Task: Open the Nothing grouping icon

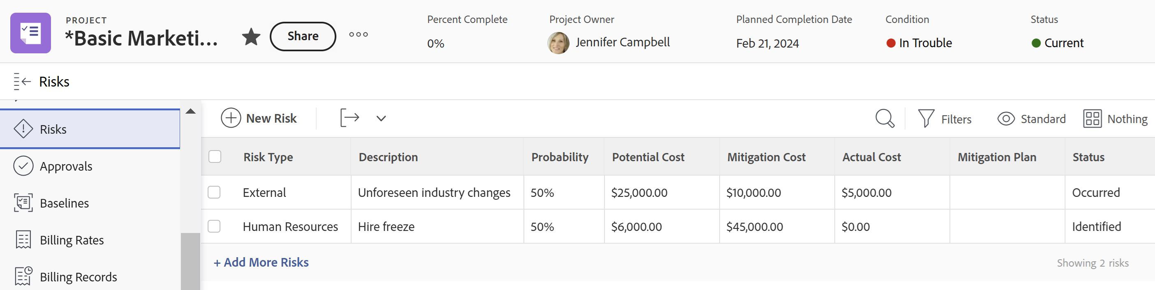Action: [1092, 119]
